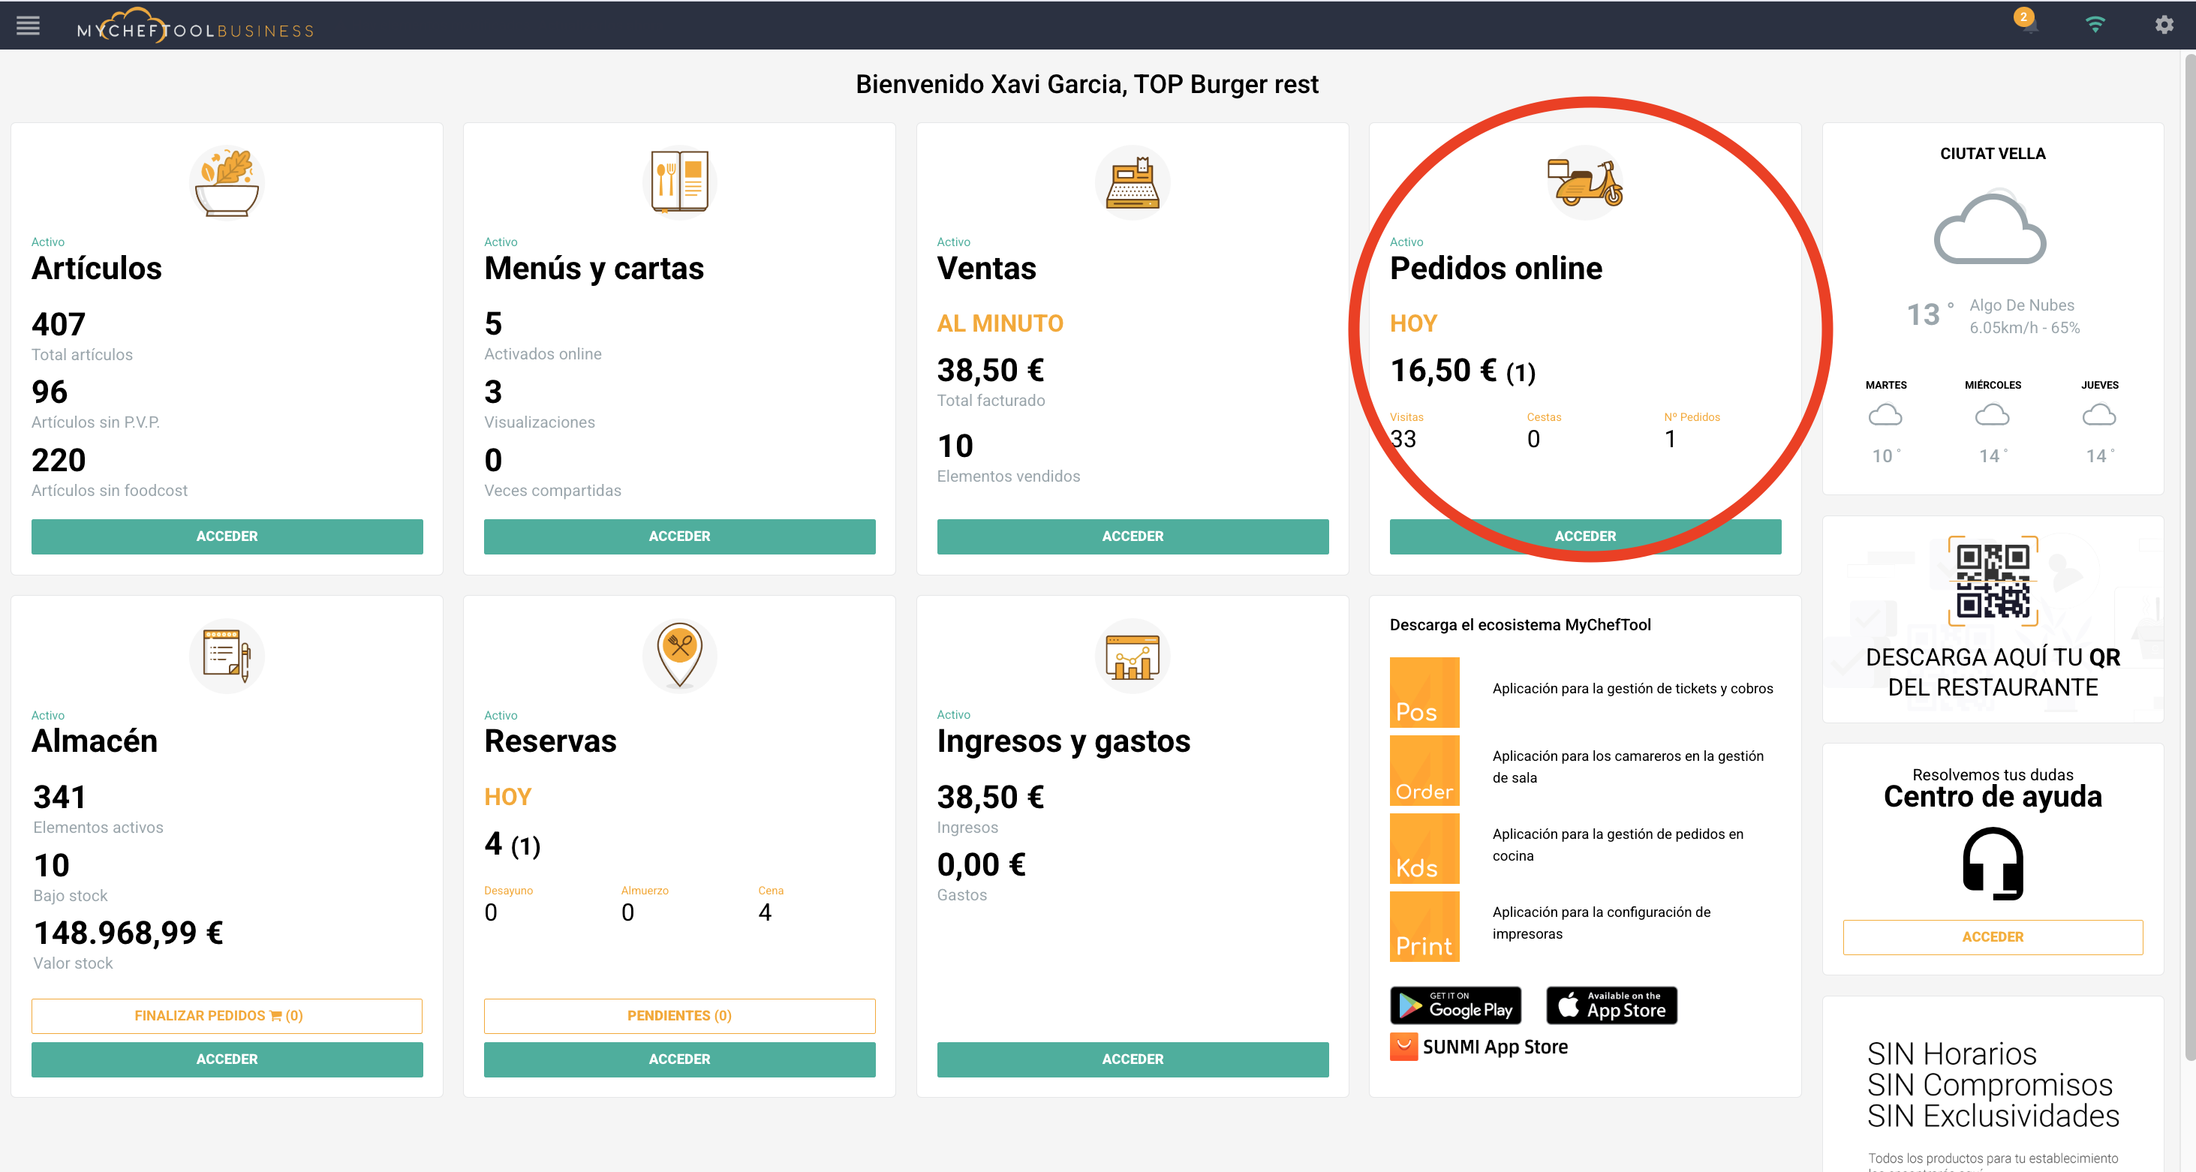This screenshot has height=1172, width=2196.
Task: Open the SUNMI App Store link
Action: (x=1479, y=1047)
